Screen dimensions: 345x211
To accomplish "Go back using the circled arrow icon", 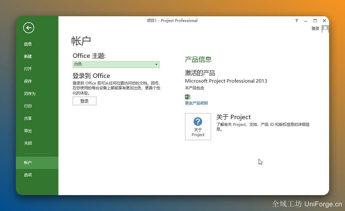I will [x=29, y=28].
